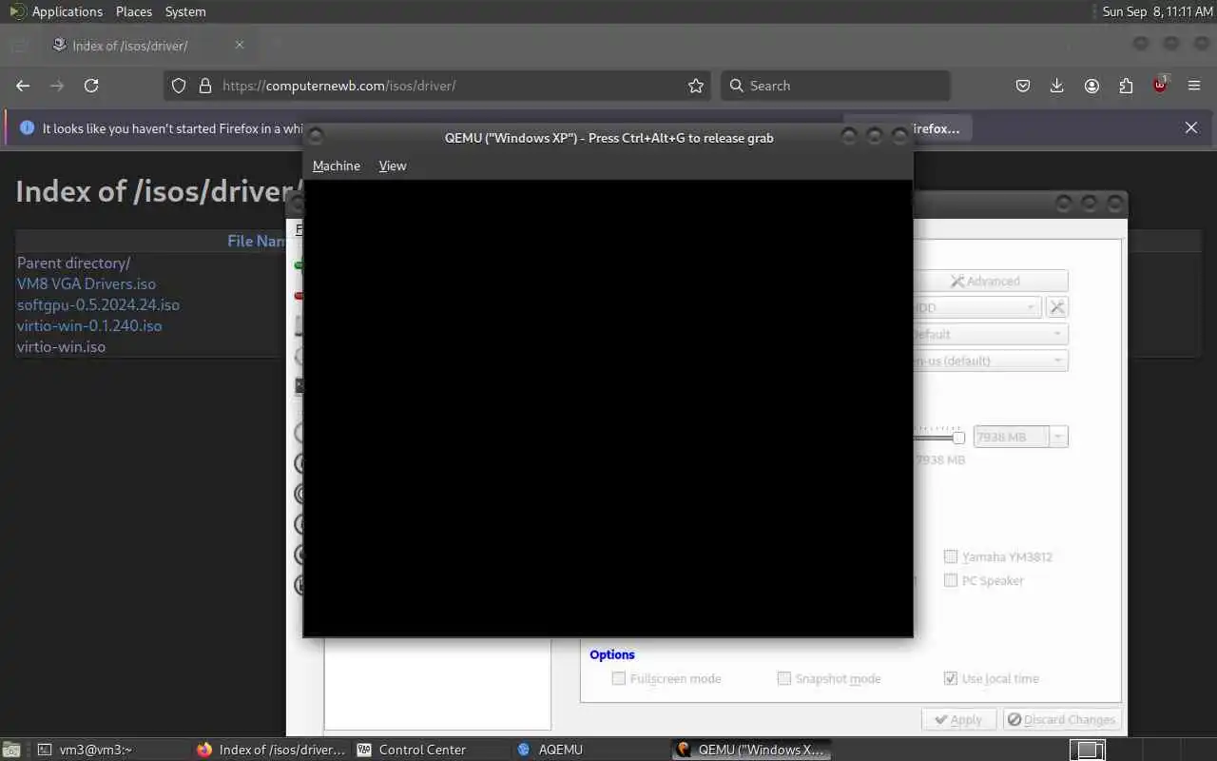Viewport: 1217px width, 761px height.
Task: Open the Firefox extensions puzzle icon
Action: coord(1126,86)
